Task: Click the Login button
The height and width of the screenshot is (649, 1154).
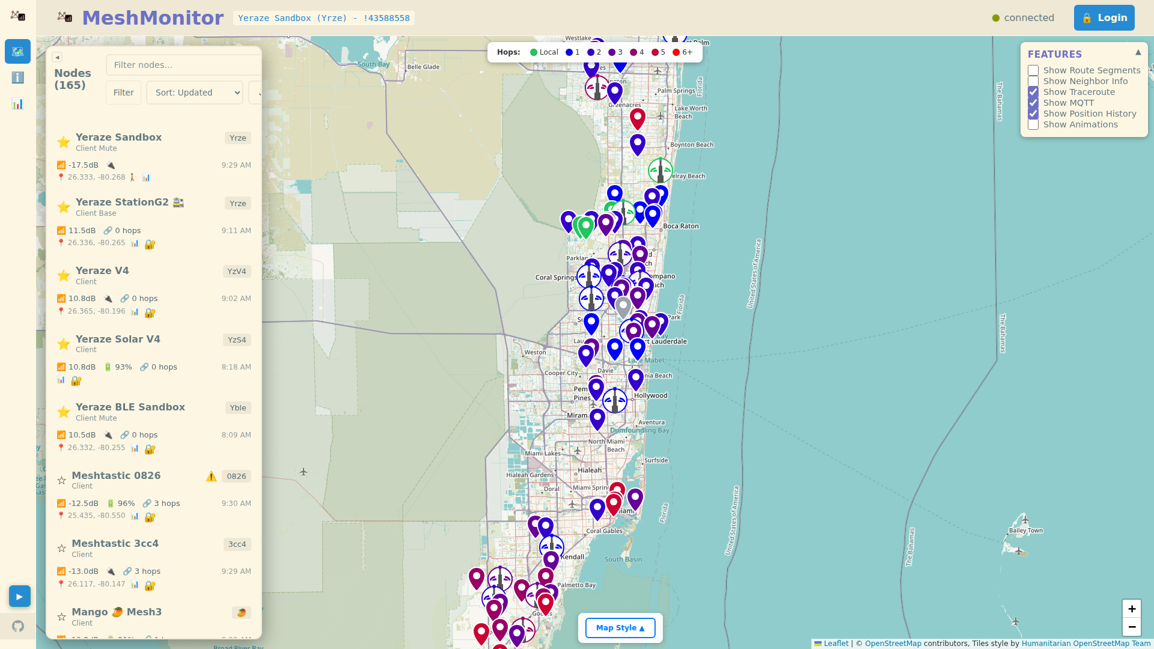Action: point(1104,18)
